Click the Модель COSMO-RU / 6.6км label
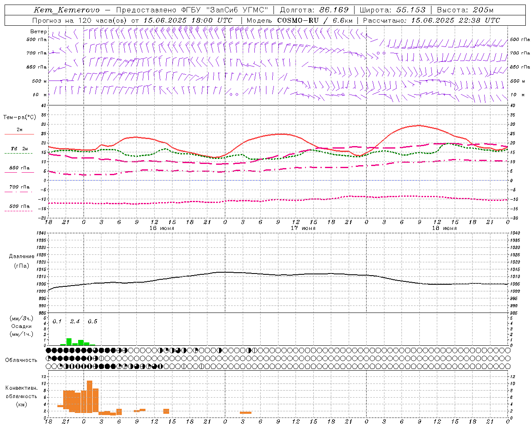This screenshot has width=532, height=425. [300, 20]
